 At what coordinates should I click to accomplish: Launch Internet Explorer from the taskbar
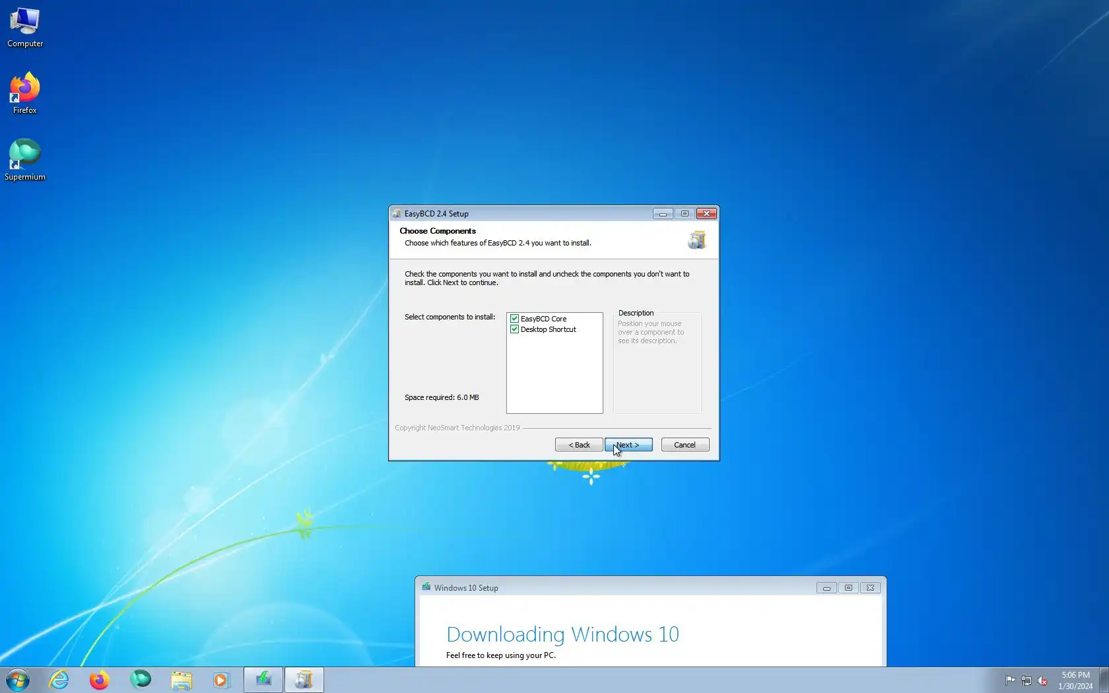(x=59, y=680)
